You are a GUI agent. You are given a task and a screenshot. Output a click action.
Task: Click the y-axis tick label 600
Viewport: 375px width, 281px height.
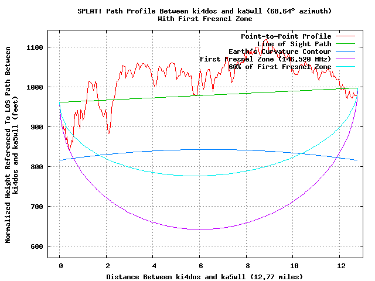(37, 246)
